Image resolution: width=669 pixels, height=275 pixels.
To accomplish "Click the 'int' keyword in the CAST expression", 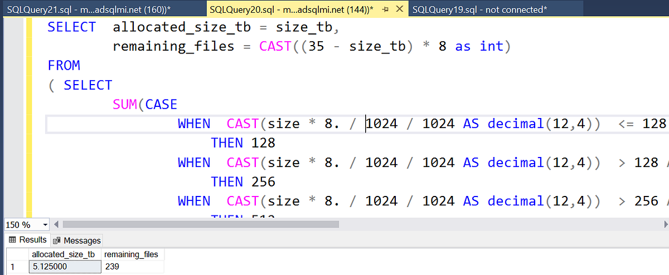I will (492, 46).
